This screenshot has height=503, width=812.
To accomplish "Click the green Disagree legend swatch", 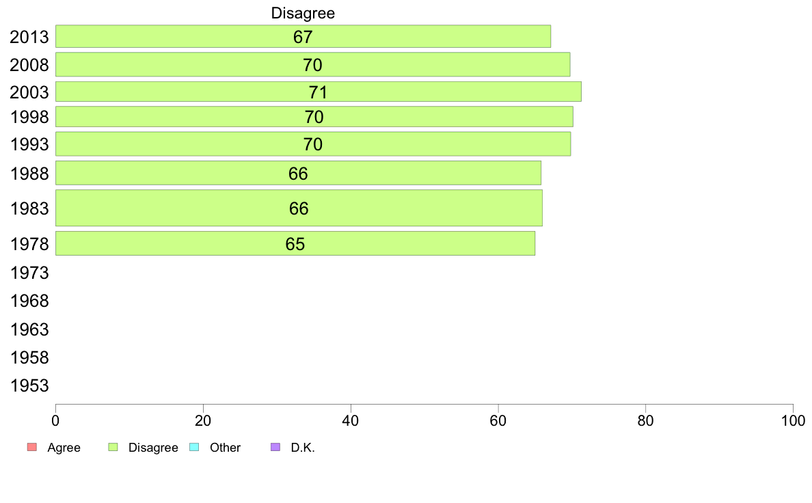I will coord(113,447).
